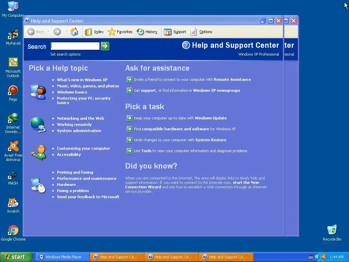
Task: Open Internet Download desktop shortcut
Action: tap(13, 123)
